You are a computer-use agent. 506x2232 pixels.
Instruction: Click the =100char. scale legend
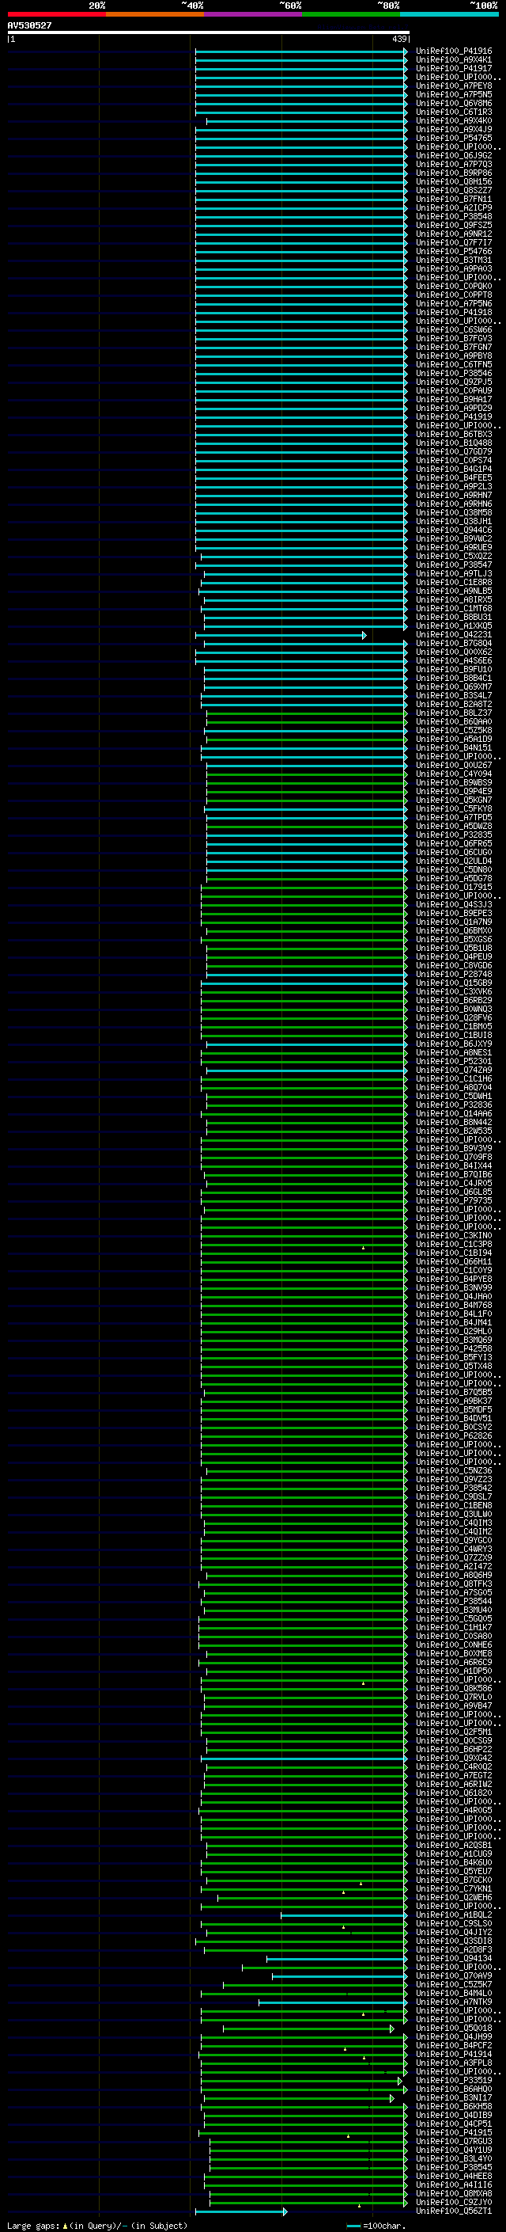[x=375, y=2225]
